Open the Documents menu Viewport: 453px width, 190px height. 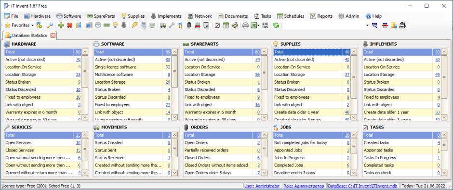[233, 16]
